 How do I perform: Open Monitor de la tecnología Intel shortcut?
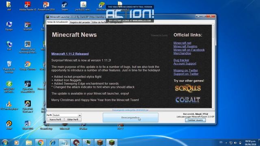[x=28, y=47]
